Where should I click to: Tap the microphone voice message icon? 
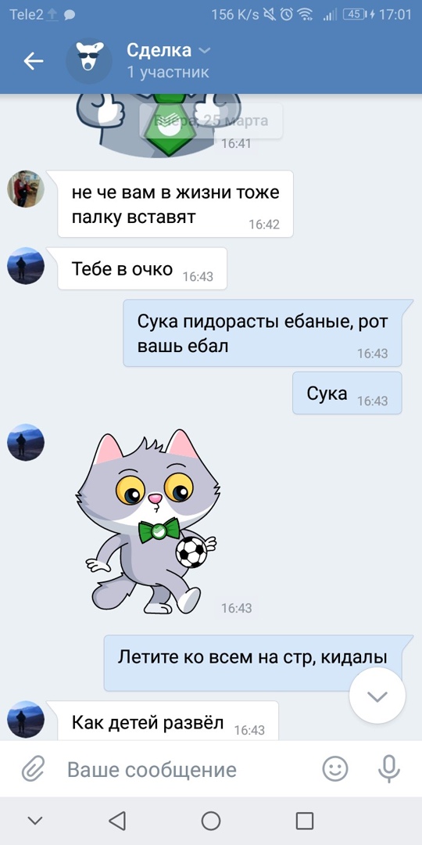(388, 769)
